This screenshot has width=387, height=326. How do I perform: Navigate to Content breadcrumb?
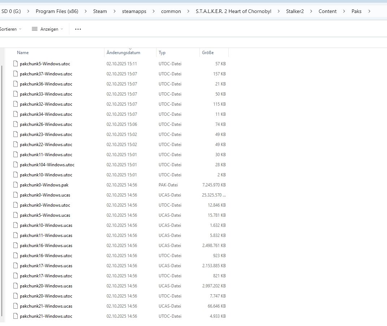pos(327,11)
